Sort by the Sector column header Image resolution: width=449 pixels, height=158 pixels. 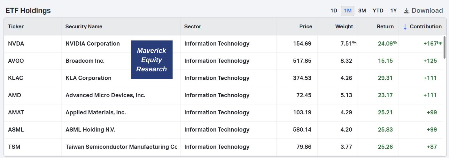point(193,27)
